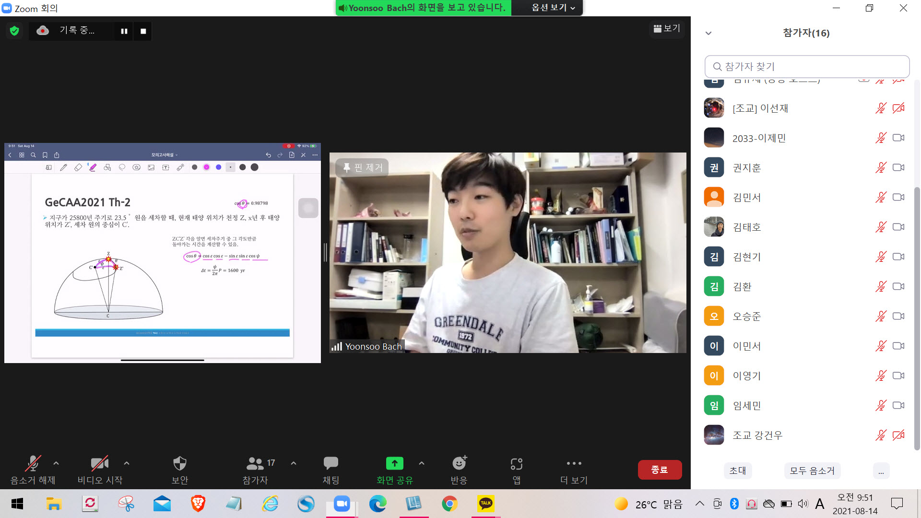Pause the meeting recording
The height and width of the screenshot is (518, 921).
coord(124,31)
